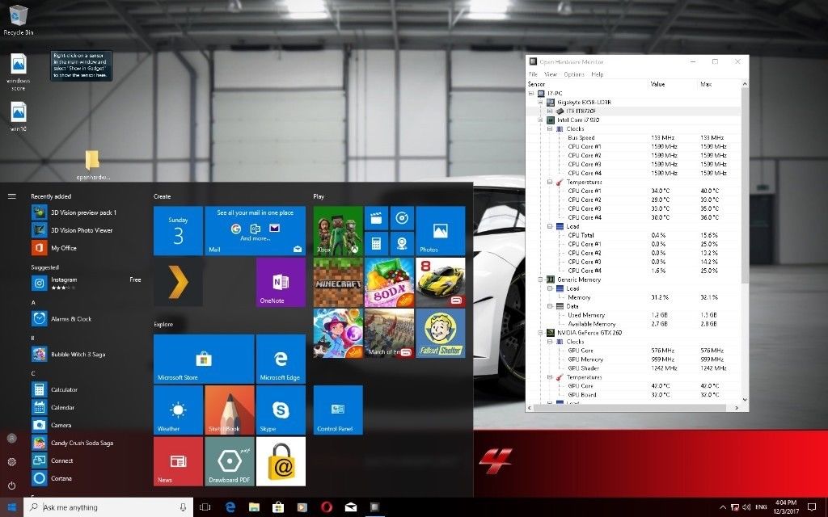Open Help menu in Open Hardware Monitor

coord(598,74)
